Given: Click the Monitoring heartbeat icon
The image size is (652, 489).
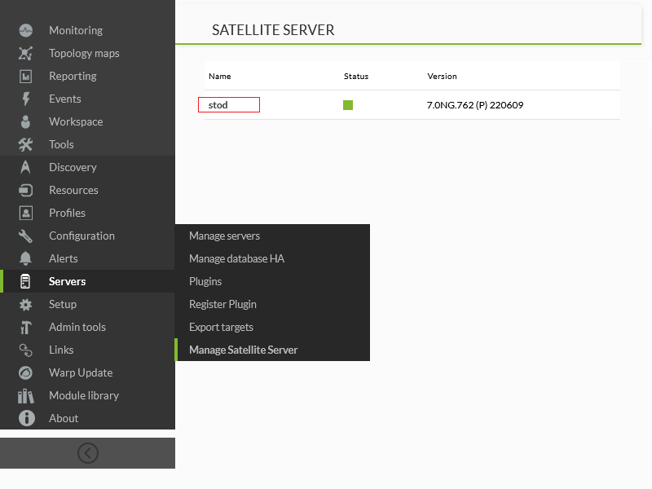Looking at the screenshot, I should [26, 30].
